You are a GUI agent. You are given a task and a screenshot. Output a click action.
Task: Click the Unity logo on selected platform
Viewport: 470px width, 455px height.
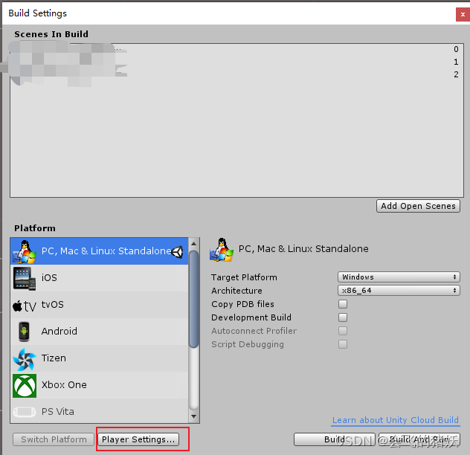tap(178, 252)
